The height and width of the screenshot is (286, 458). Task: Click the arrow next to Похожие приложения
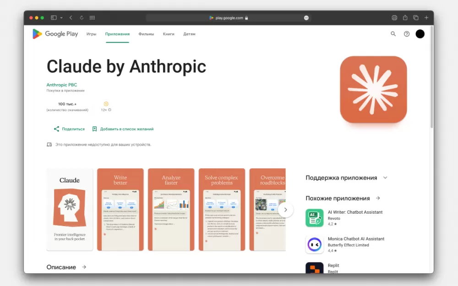click(x=378, y=198)
